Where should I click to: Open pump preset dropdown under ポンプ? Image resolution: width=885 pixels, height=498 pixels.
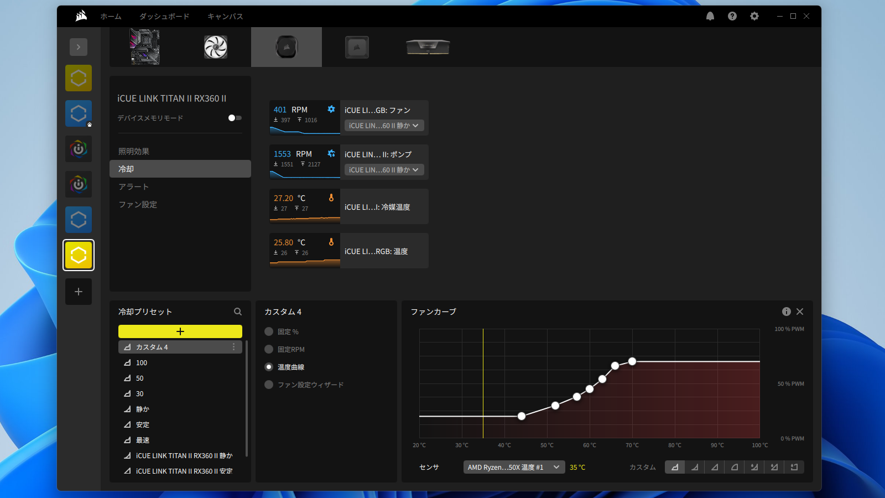coord(384,170)
